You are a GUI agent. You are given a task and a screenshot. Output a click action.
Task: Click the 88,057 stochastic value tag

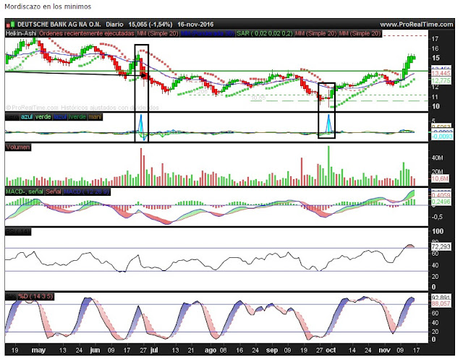pyautogui.click(x=441, y=303)
